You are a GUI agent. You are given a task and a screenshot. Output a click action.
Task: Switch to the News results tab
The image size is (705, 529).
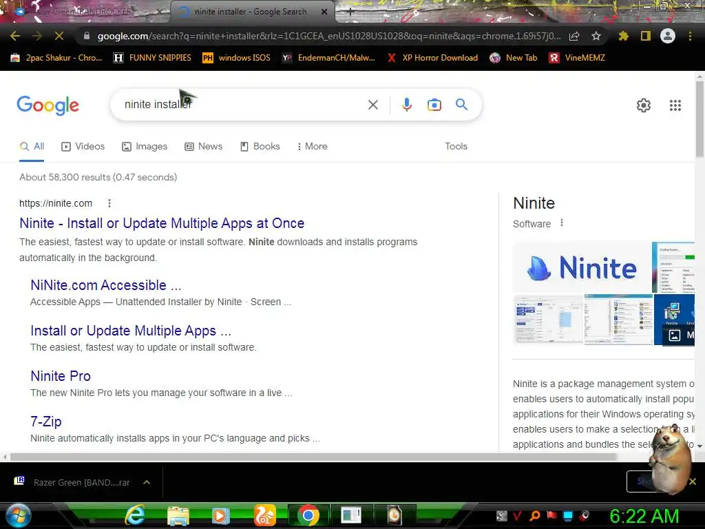click(204, 146)
